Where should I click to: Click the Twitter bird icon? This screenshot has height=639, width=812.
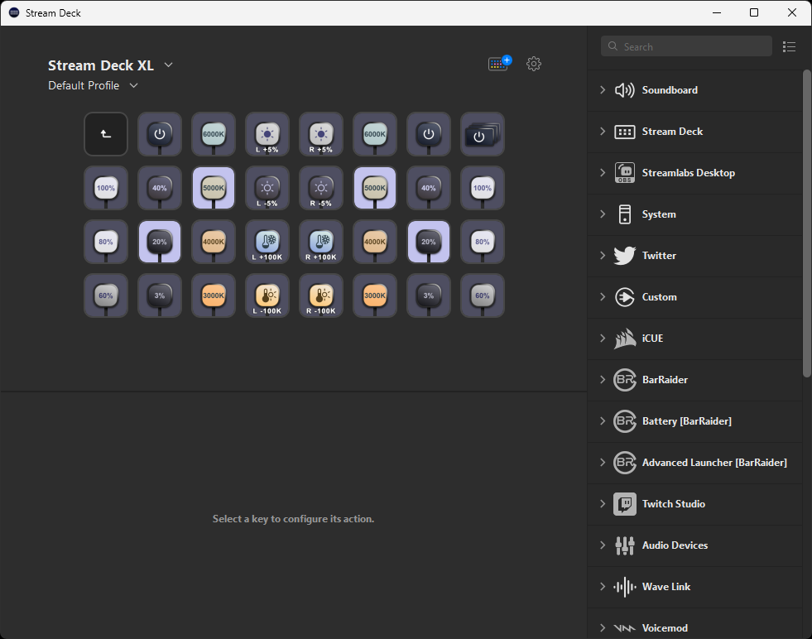[625, 256]
